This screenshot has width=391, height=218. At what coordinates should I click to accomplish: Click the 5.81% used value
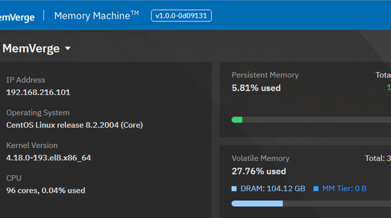(256, 88)
